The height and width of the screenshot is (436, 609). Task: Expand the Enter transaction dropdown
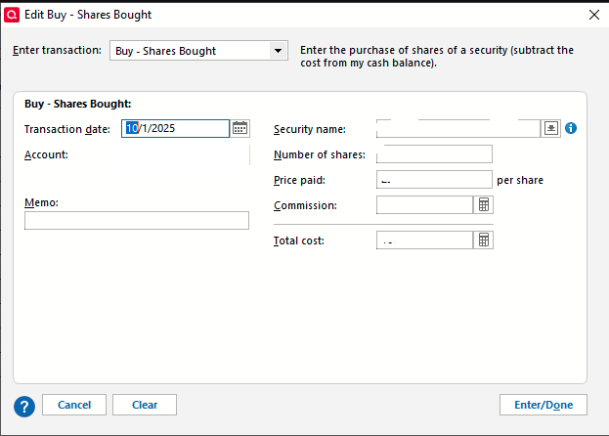coord(278,51)
